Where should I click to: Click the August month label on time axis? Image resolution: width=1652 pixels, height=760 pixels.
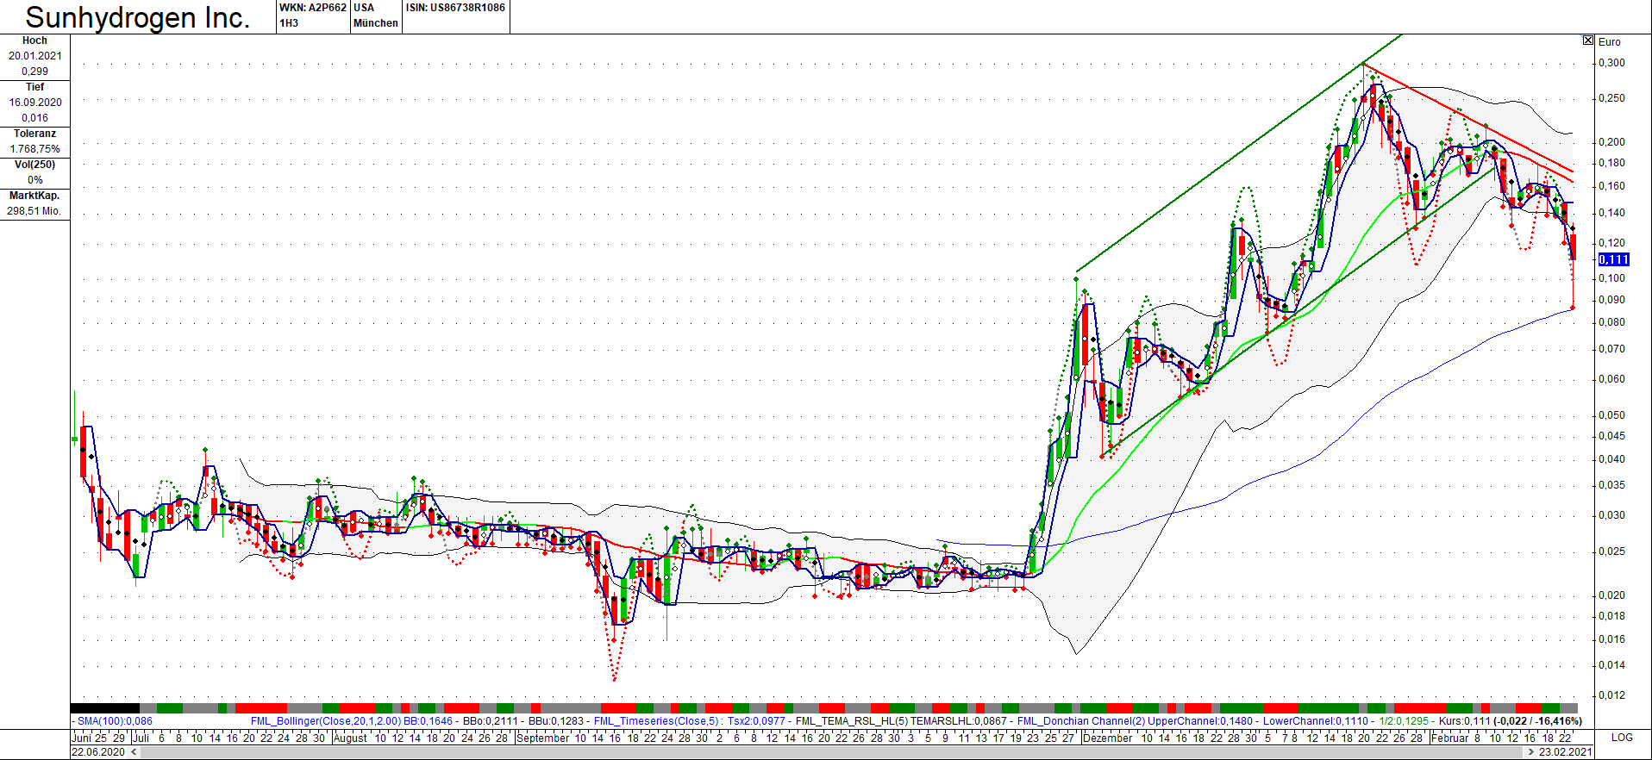tap(350, 738)
